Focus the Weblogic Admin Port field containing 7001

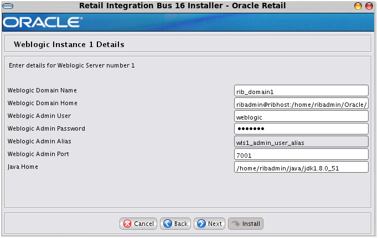[x=301, y=154]
